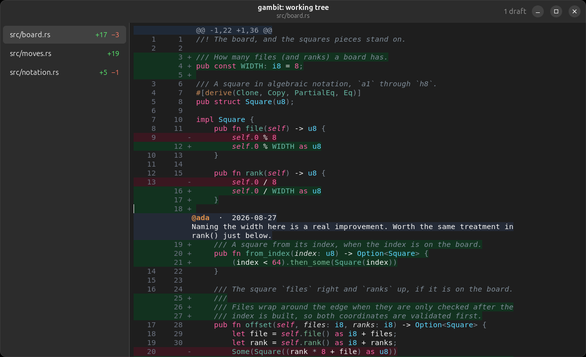
Task: Click the removed 'Some(Square((rank * 8 + file)' line
Action: click(x=314, y=352)
